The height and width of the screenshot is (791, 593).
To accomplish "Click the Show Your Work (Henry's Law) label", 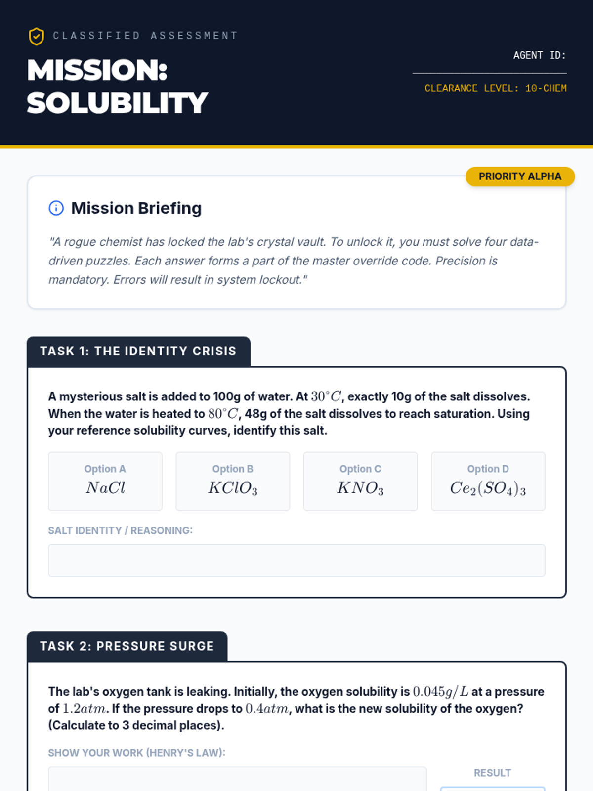I will 136,753.
